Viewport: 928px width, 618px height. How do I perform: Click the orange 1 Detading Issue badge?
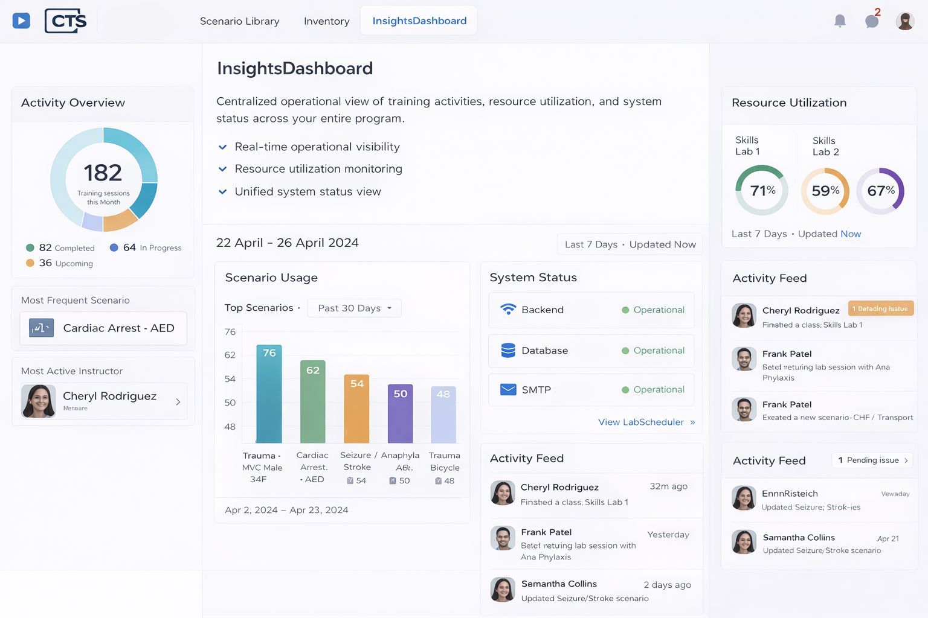[880, 308]
